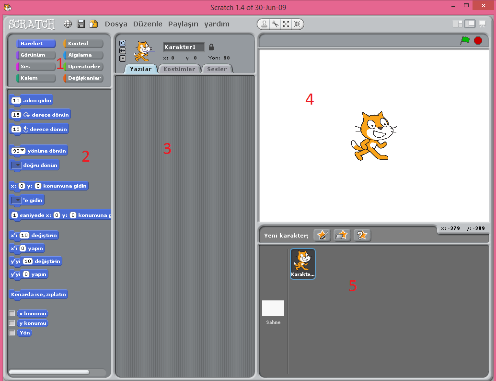
Task: Choose new sprite from file icon
Action: (x=342, y=235)
